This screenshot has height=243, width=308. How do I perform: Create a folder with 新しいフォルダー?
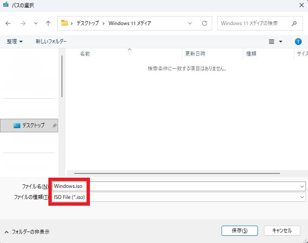(51, 42)
